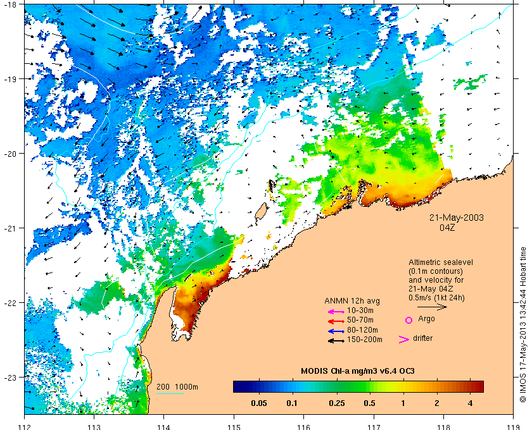Viewport: 532px width, 430px height.
Task: Click the '80-120m' depth label
Action: pos(362,330)
